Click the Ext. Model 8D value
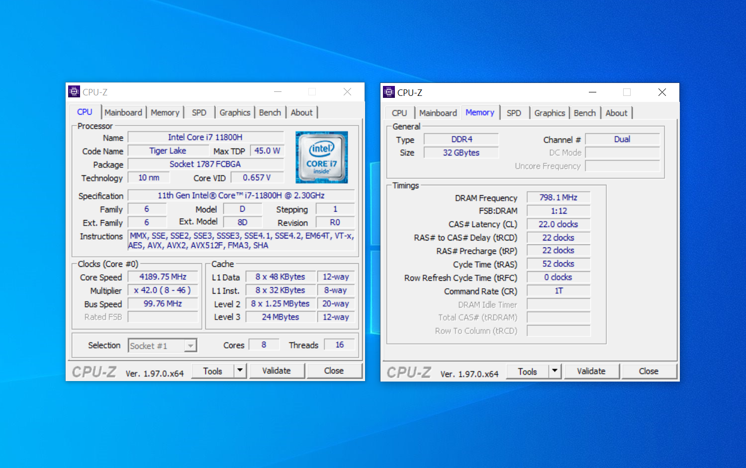 (x=243, y=222)
